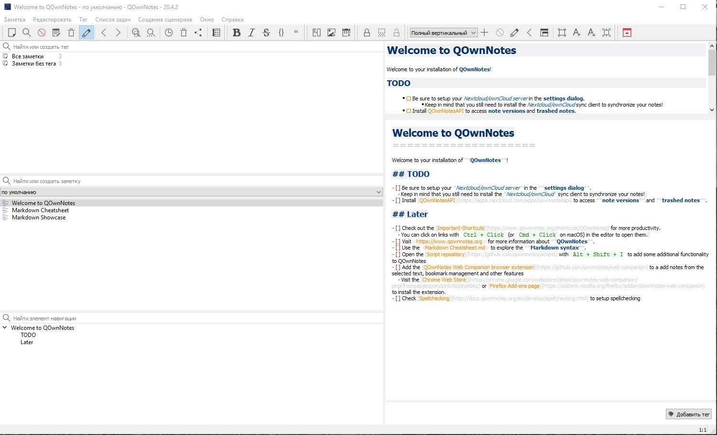Create a new note with the toolbar icon
This screenshot has width=717, height=435.
pyautogui.click(x=12, y=33)
